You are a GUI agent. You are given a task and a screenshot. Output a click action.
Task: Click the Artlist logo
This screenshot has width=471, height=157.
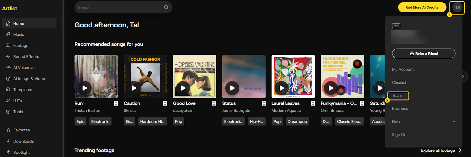pos(10,9)
